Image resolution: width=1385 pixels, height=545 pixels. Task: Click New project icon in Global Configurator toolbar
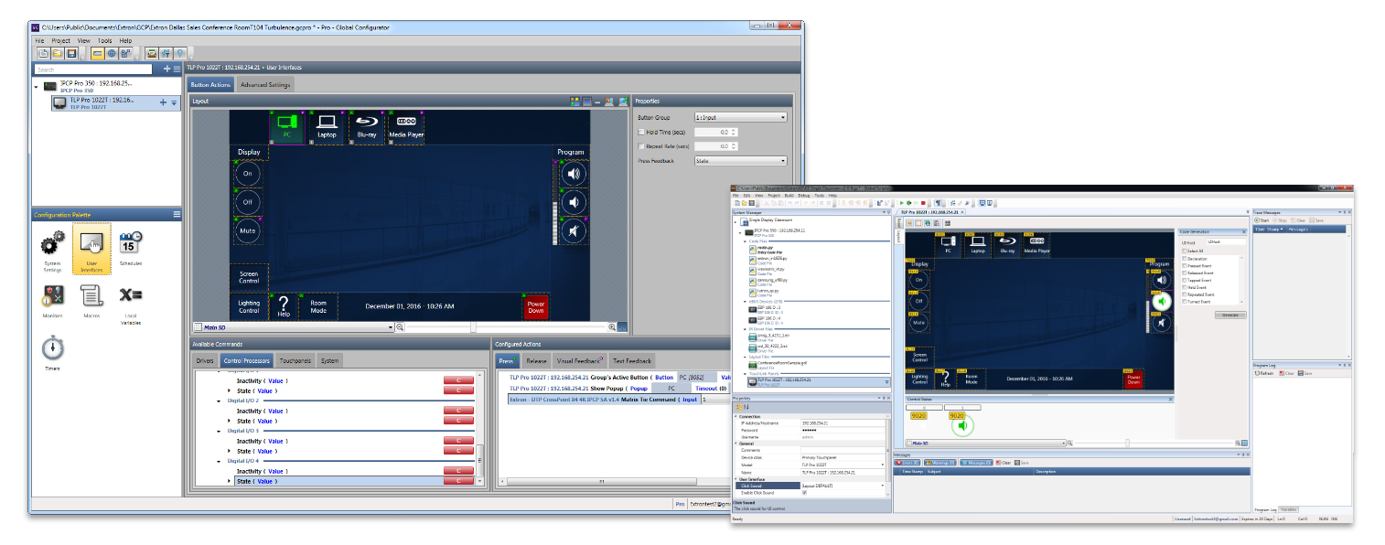43,54
